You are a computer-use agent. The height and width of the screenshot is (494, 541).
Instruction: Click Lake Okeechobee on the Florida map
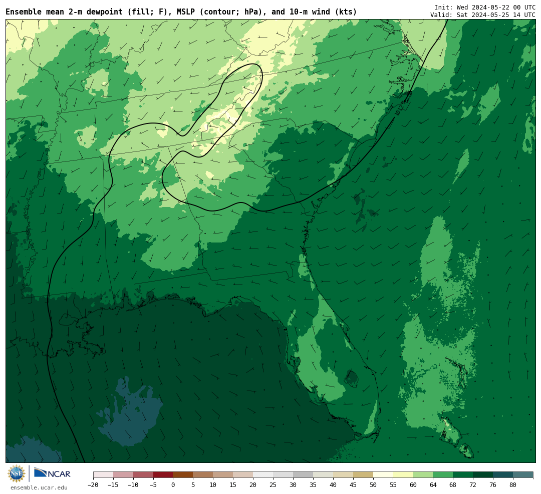[x=351, y=378]
